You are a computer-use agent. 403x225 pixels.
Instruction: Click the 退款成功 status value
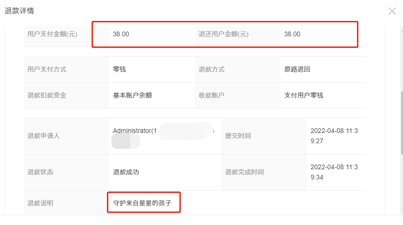click(126, 172)
